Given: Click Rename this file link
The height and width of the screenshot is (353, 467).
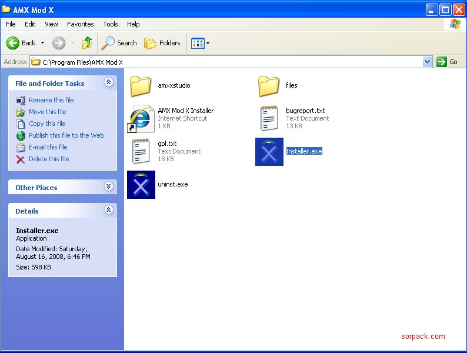Looking at the screenshot, I should click(x=51, y=100).
